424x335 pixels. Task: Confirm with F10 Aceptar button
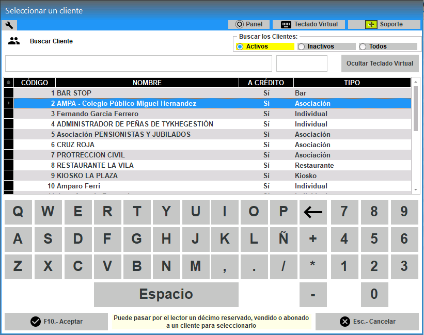[56, 322]
